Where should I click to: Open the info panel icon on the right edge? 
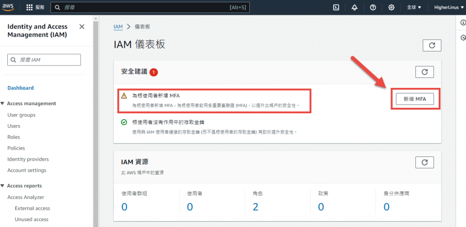(x=463, y=23)
